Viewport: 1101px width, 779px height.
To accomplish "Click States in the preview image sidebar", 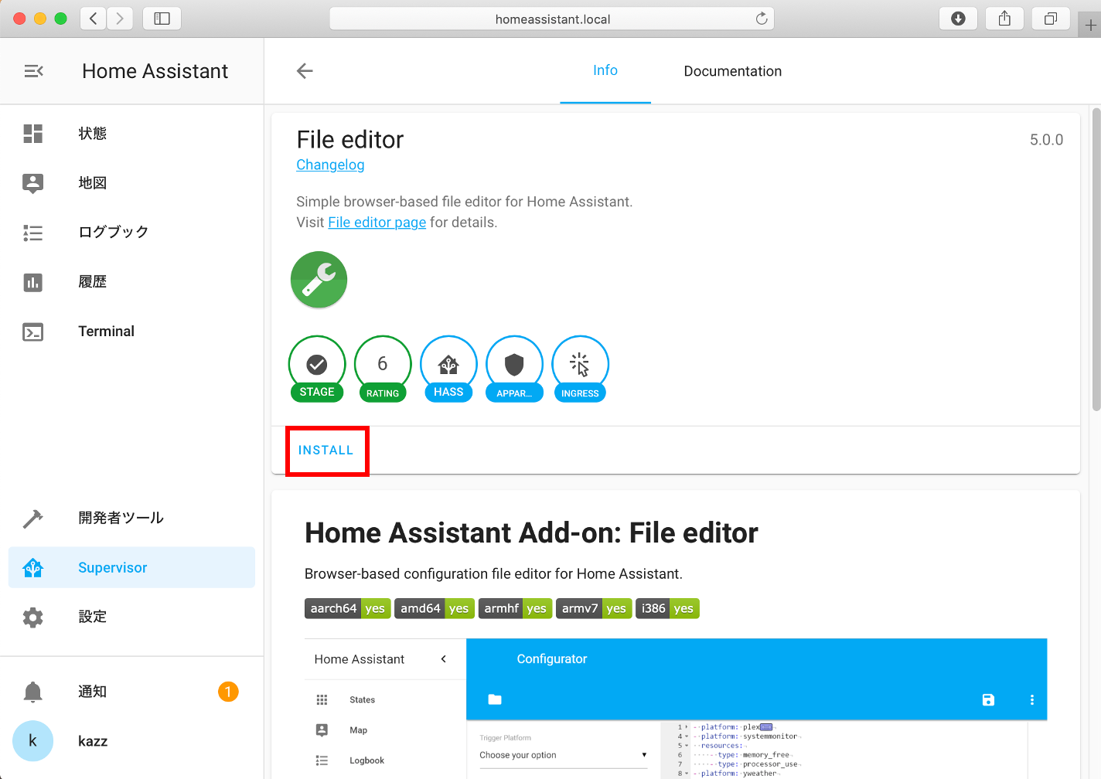I will tap(362, 700).
